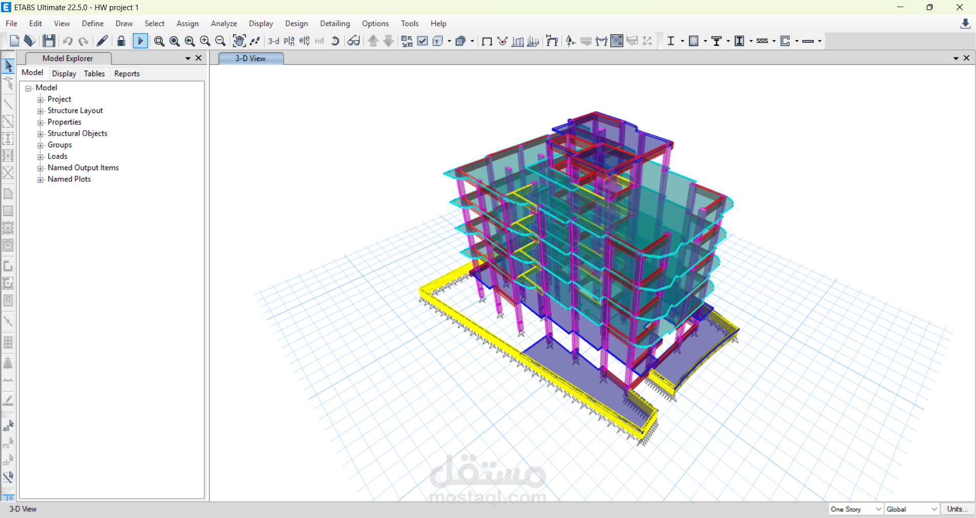Switch to the Tables tab
This screenshot has height=518, width=976.
point(95,74)
